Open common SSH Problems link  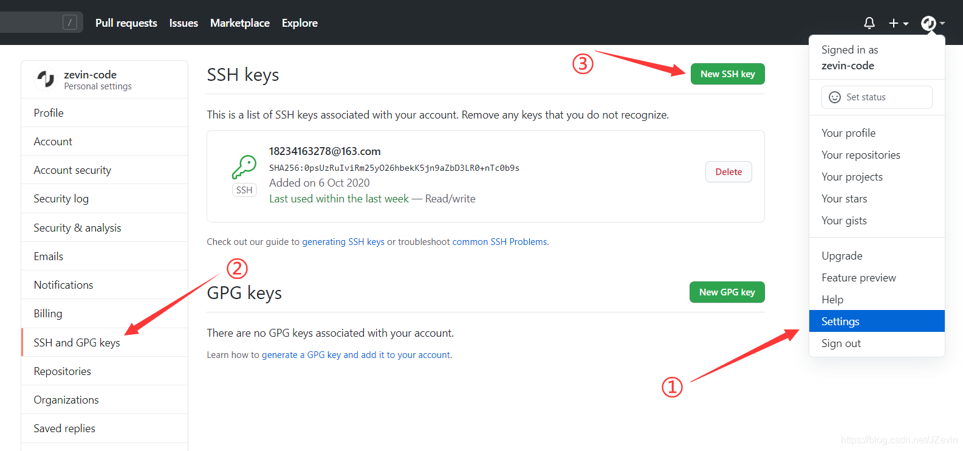coord(499,242)
